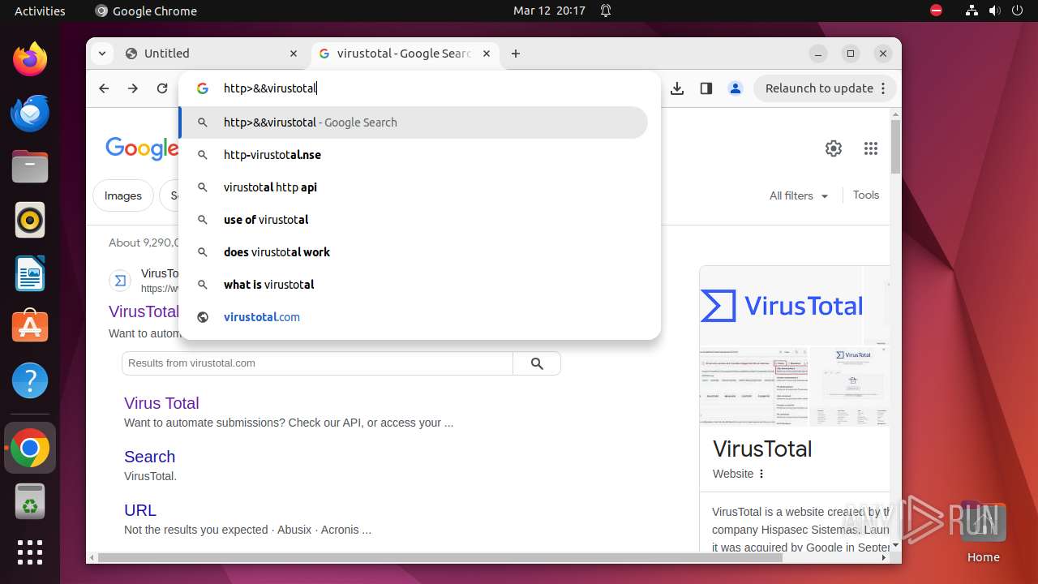This screenshot has height=584, width=1038.
Task: Click the Google logo
Action: click(142, 148)
